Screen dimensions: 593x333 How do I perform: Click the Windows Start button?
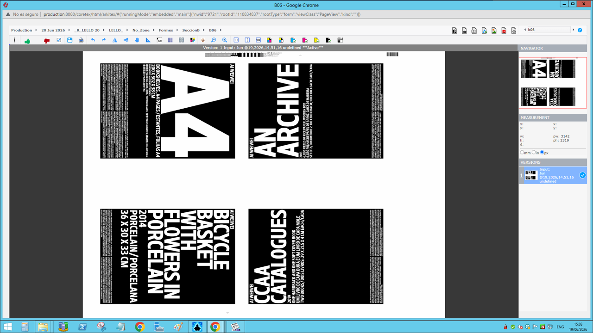coord(7,327)
